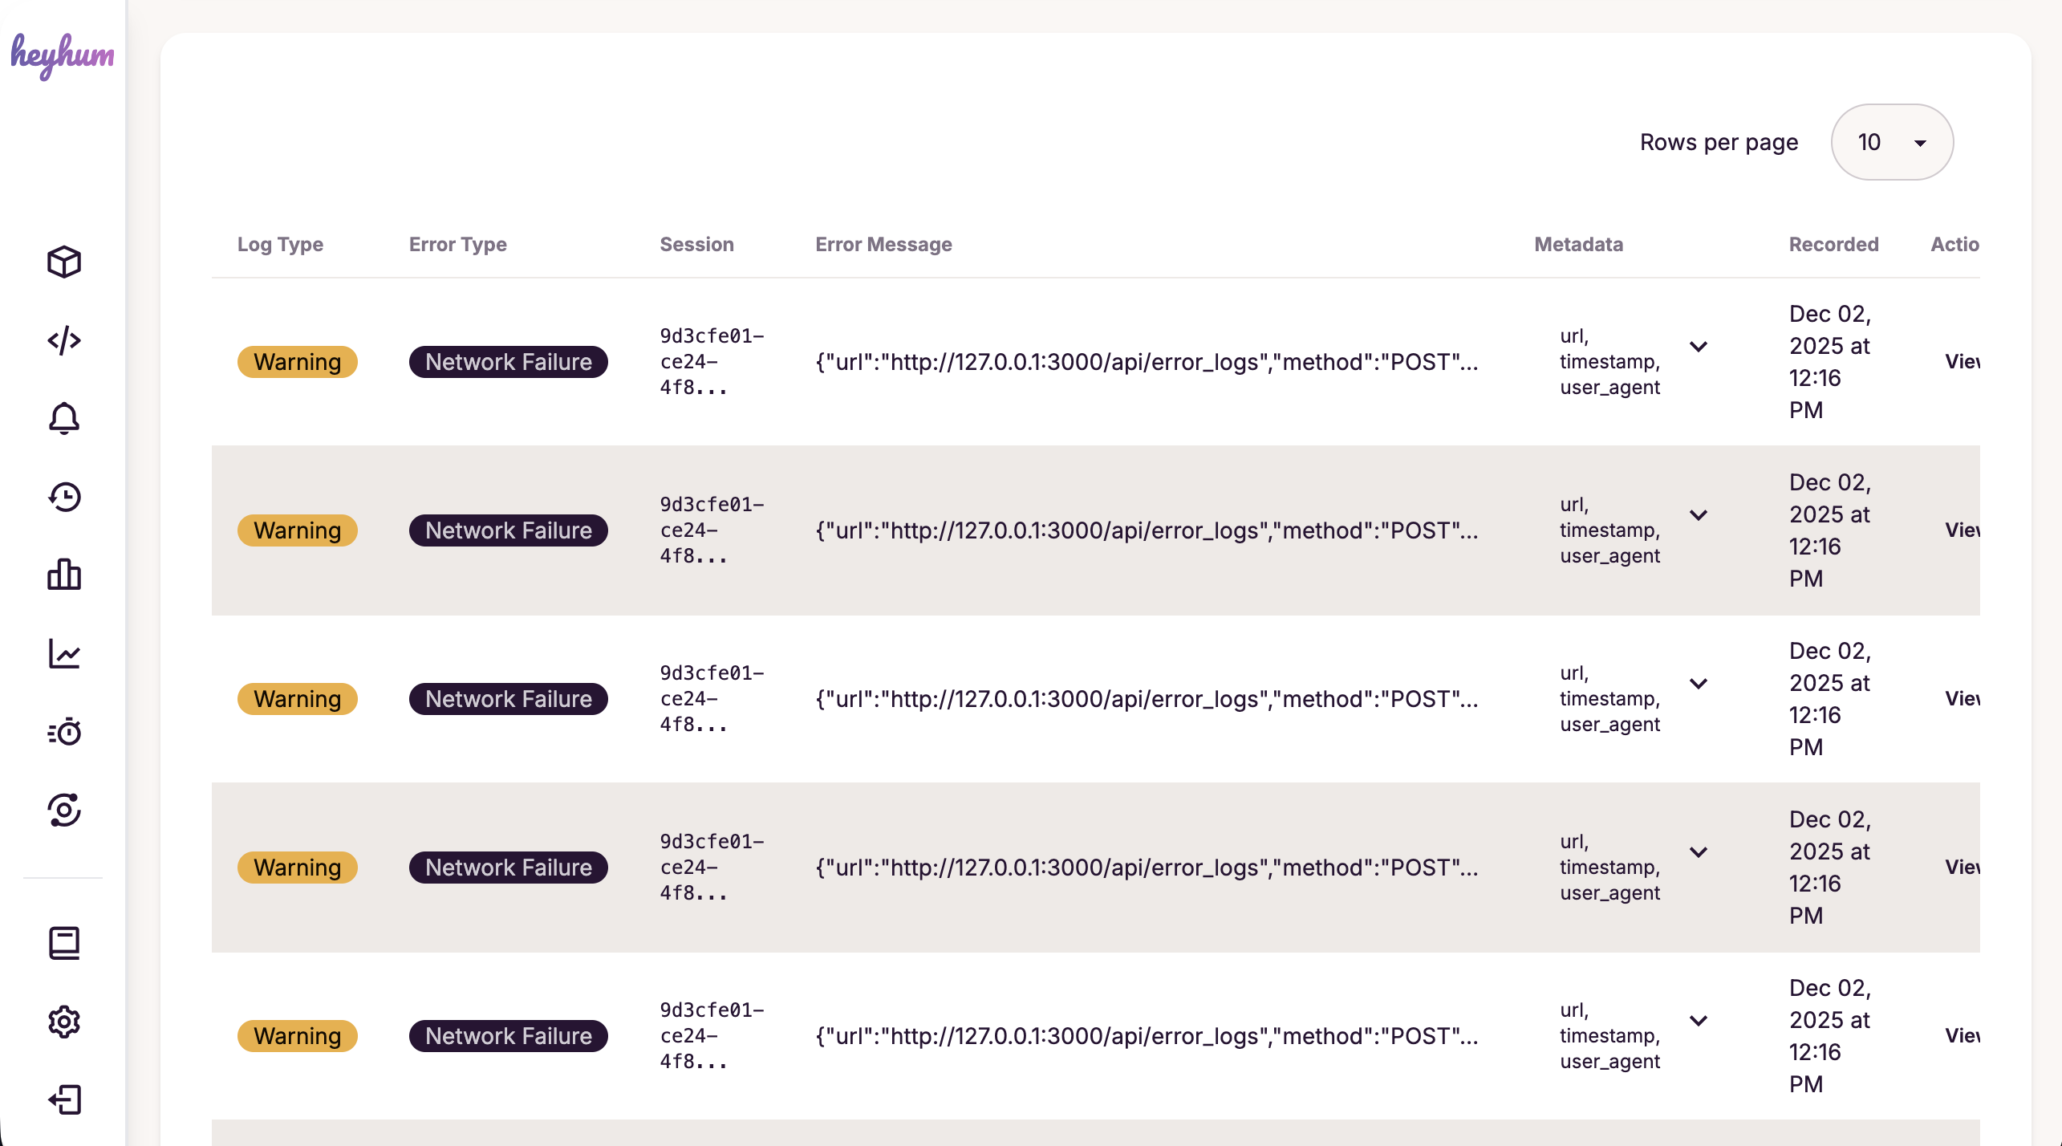
Task: Click the Network Failure badge on third row
Action: (x=508, y=698)
